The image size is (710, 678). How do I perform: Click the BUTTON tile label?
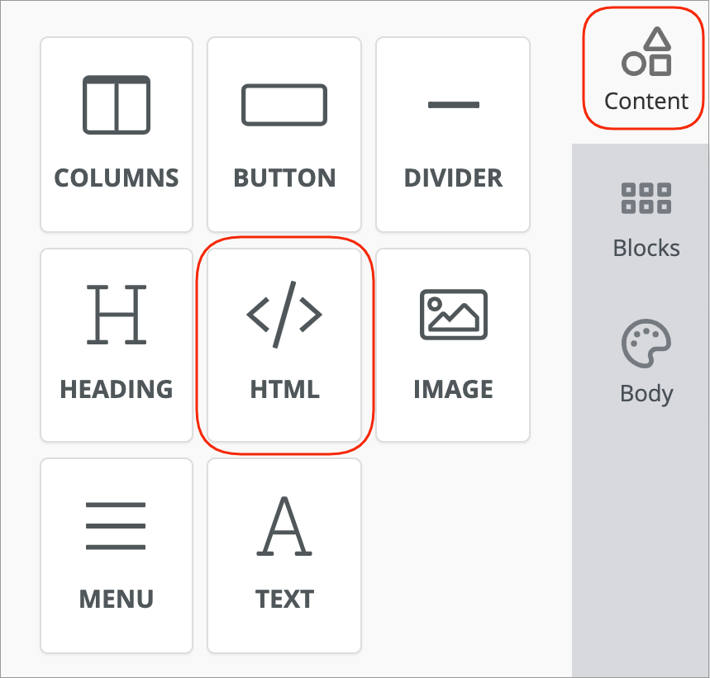(x=284, y=178)
